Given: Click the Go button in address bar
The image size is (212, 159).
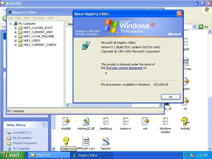Looking at the screenshot, I should point(203,27).
